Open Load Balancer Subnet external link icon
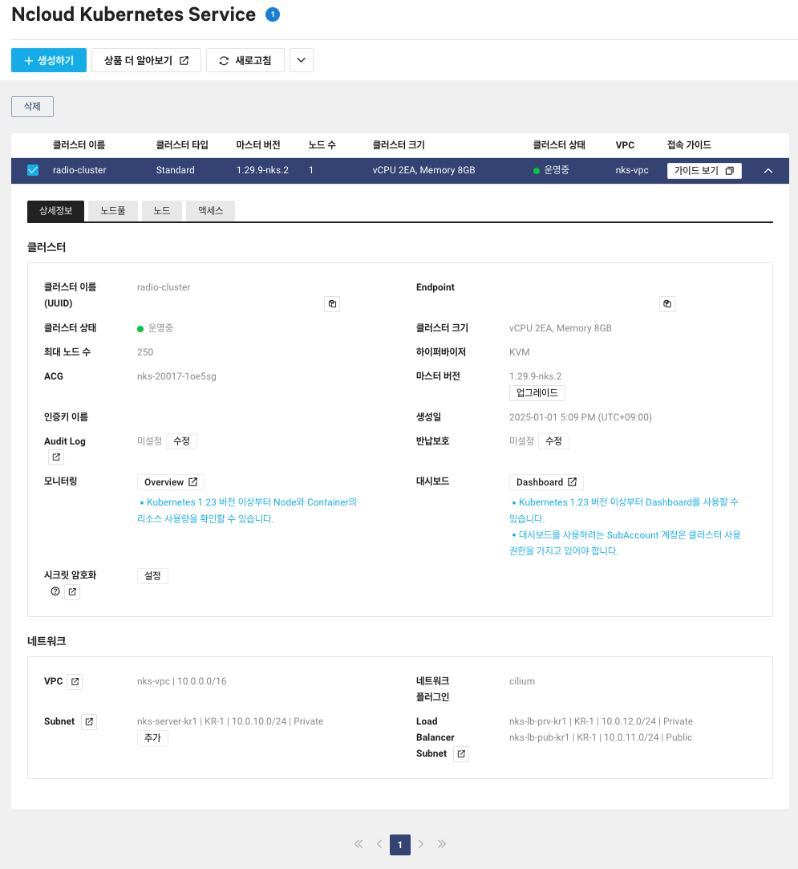This screenshot has width=798, height=869. (461, 754)
